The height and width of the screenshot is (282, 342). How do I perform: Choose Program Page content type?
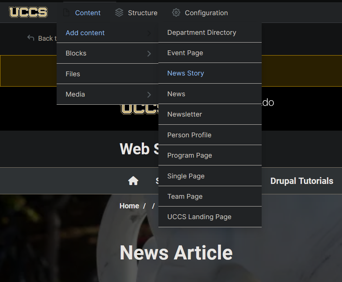210,155
